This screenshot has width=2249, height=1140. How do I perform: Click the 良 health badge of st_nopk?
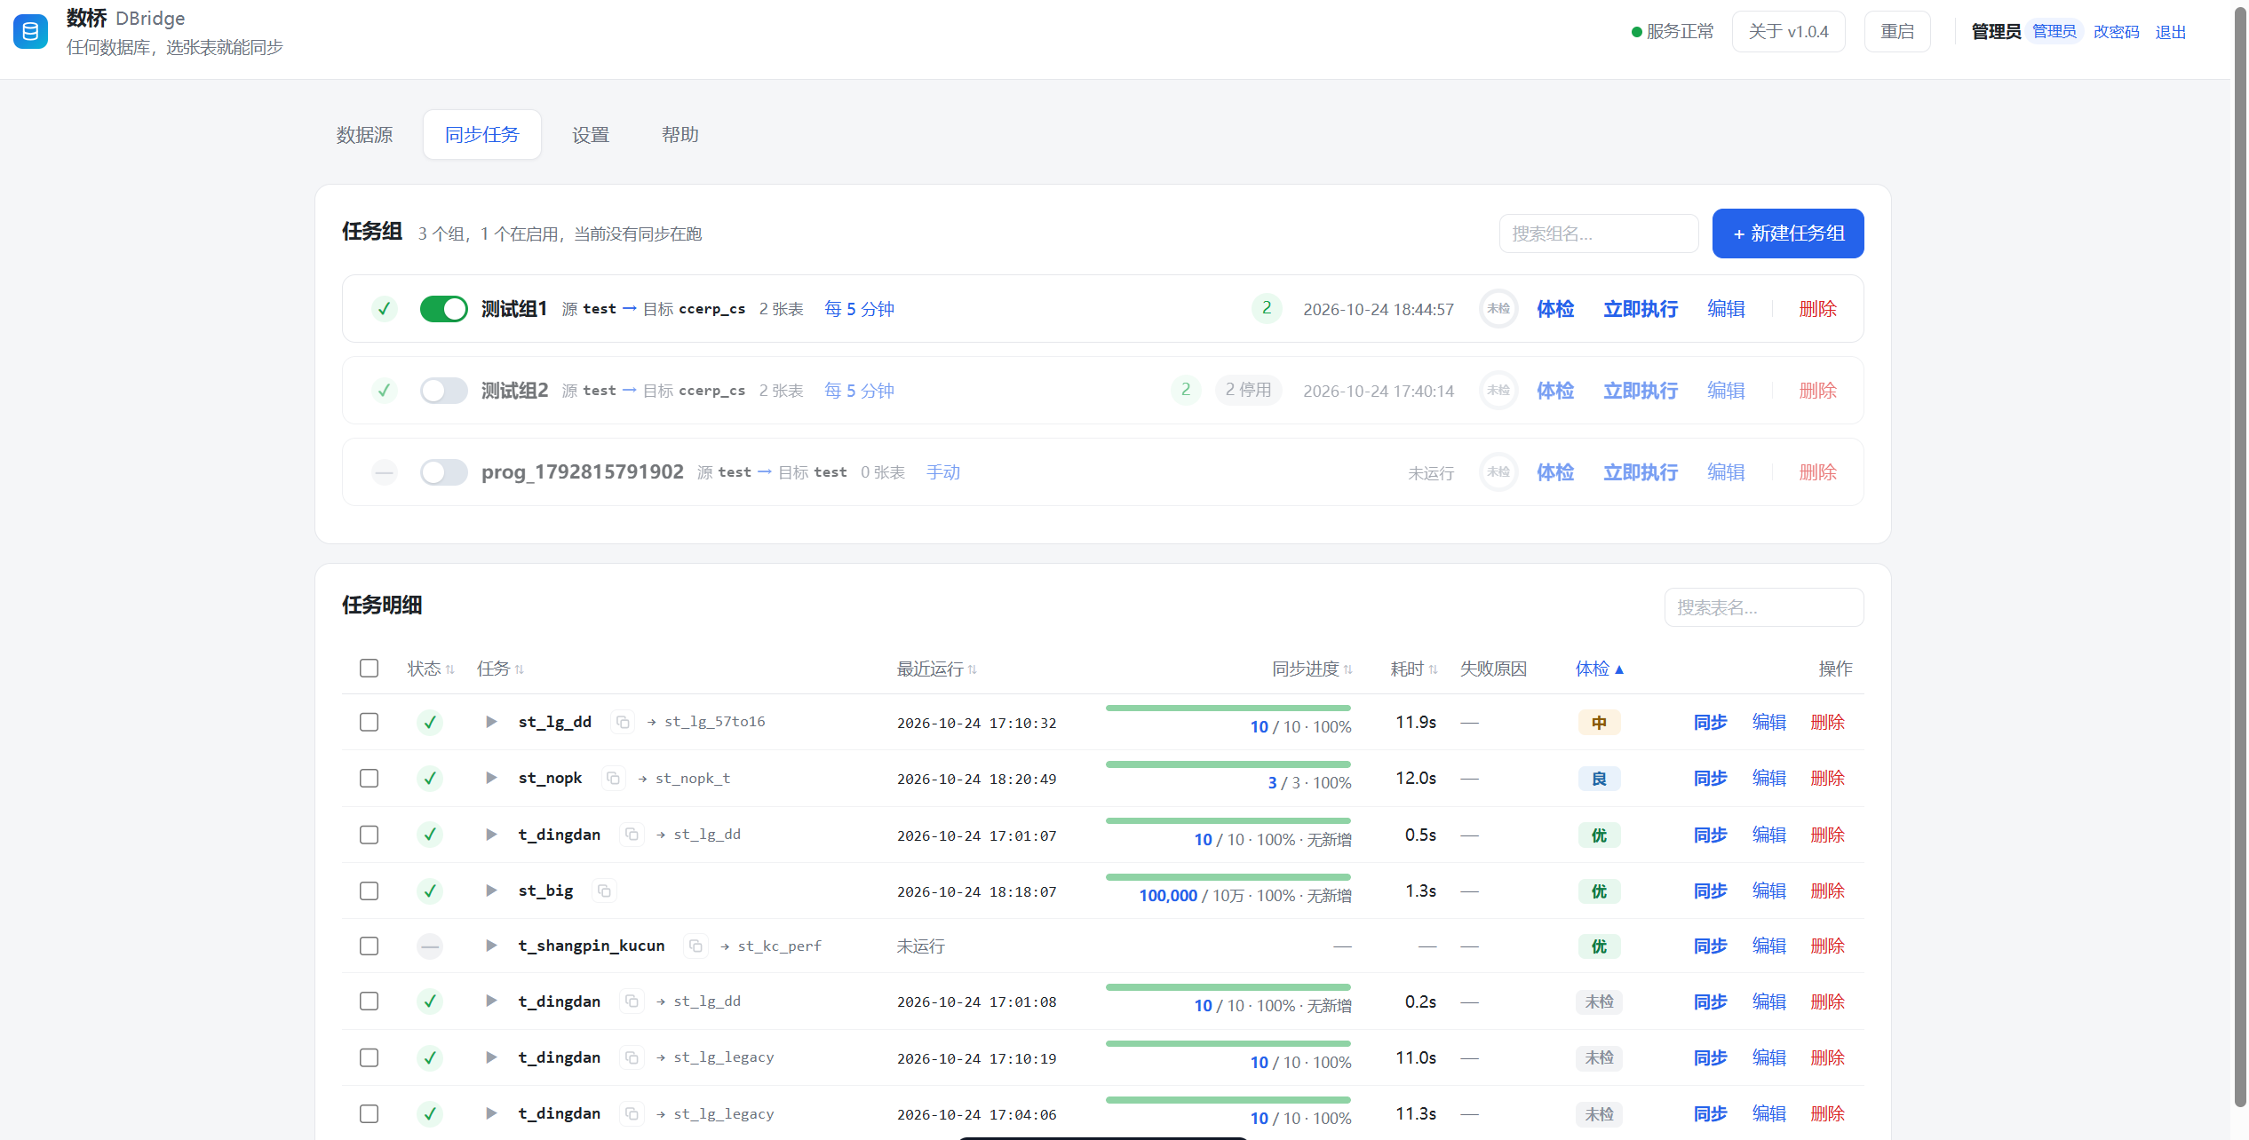(x=1599, y=779)
